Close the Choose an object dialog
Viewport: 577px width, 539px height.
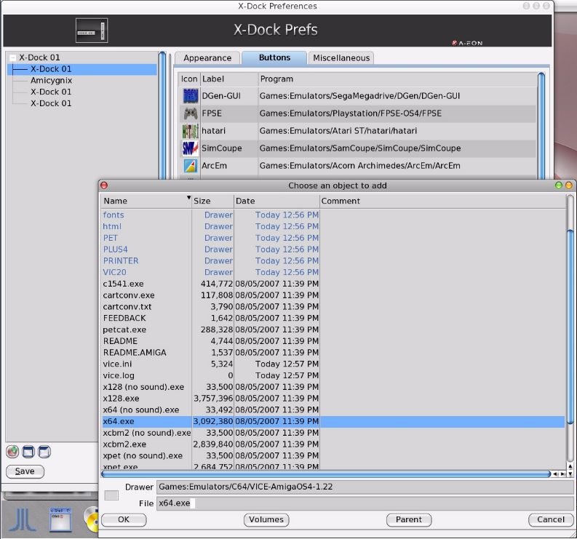104,185
